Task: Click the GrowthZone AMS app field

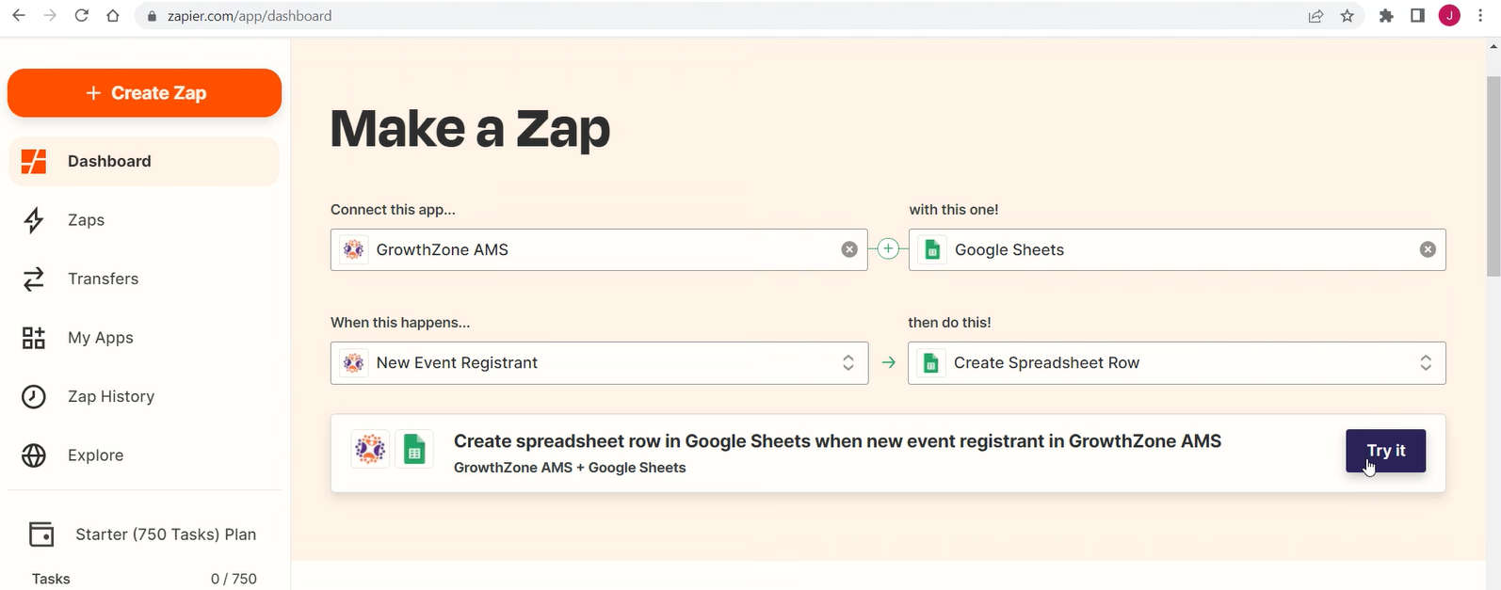Action: (x=599, y=249)
